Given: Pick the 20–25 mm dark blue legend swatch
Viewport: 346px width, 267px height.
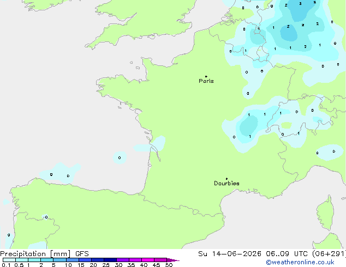Looking at the screenshot, I should click(x=98, y=260).
